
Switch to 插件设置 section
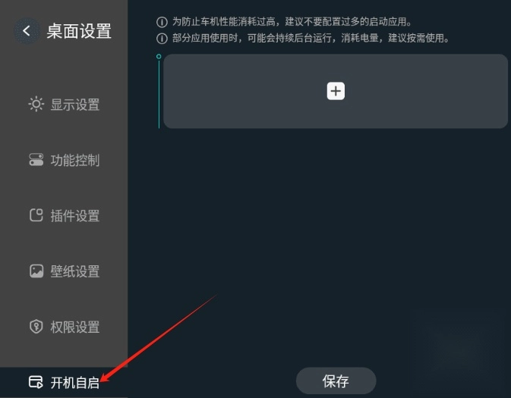(64, 215)
